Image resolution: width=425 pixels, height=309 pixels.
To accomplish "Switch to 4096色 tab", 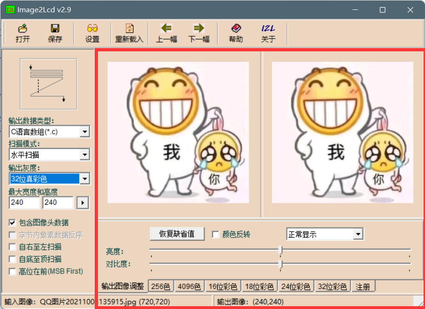I will pyautogui.click(x=189, y=286).
